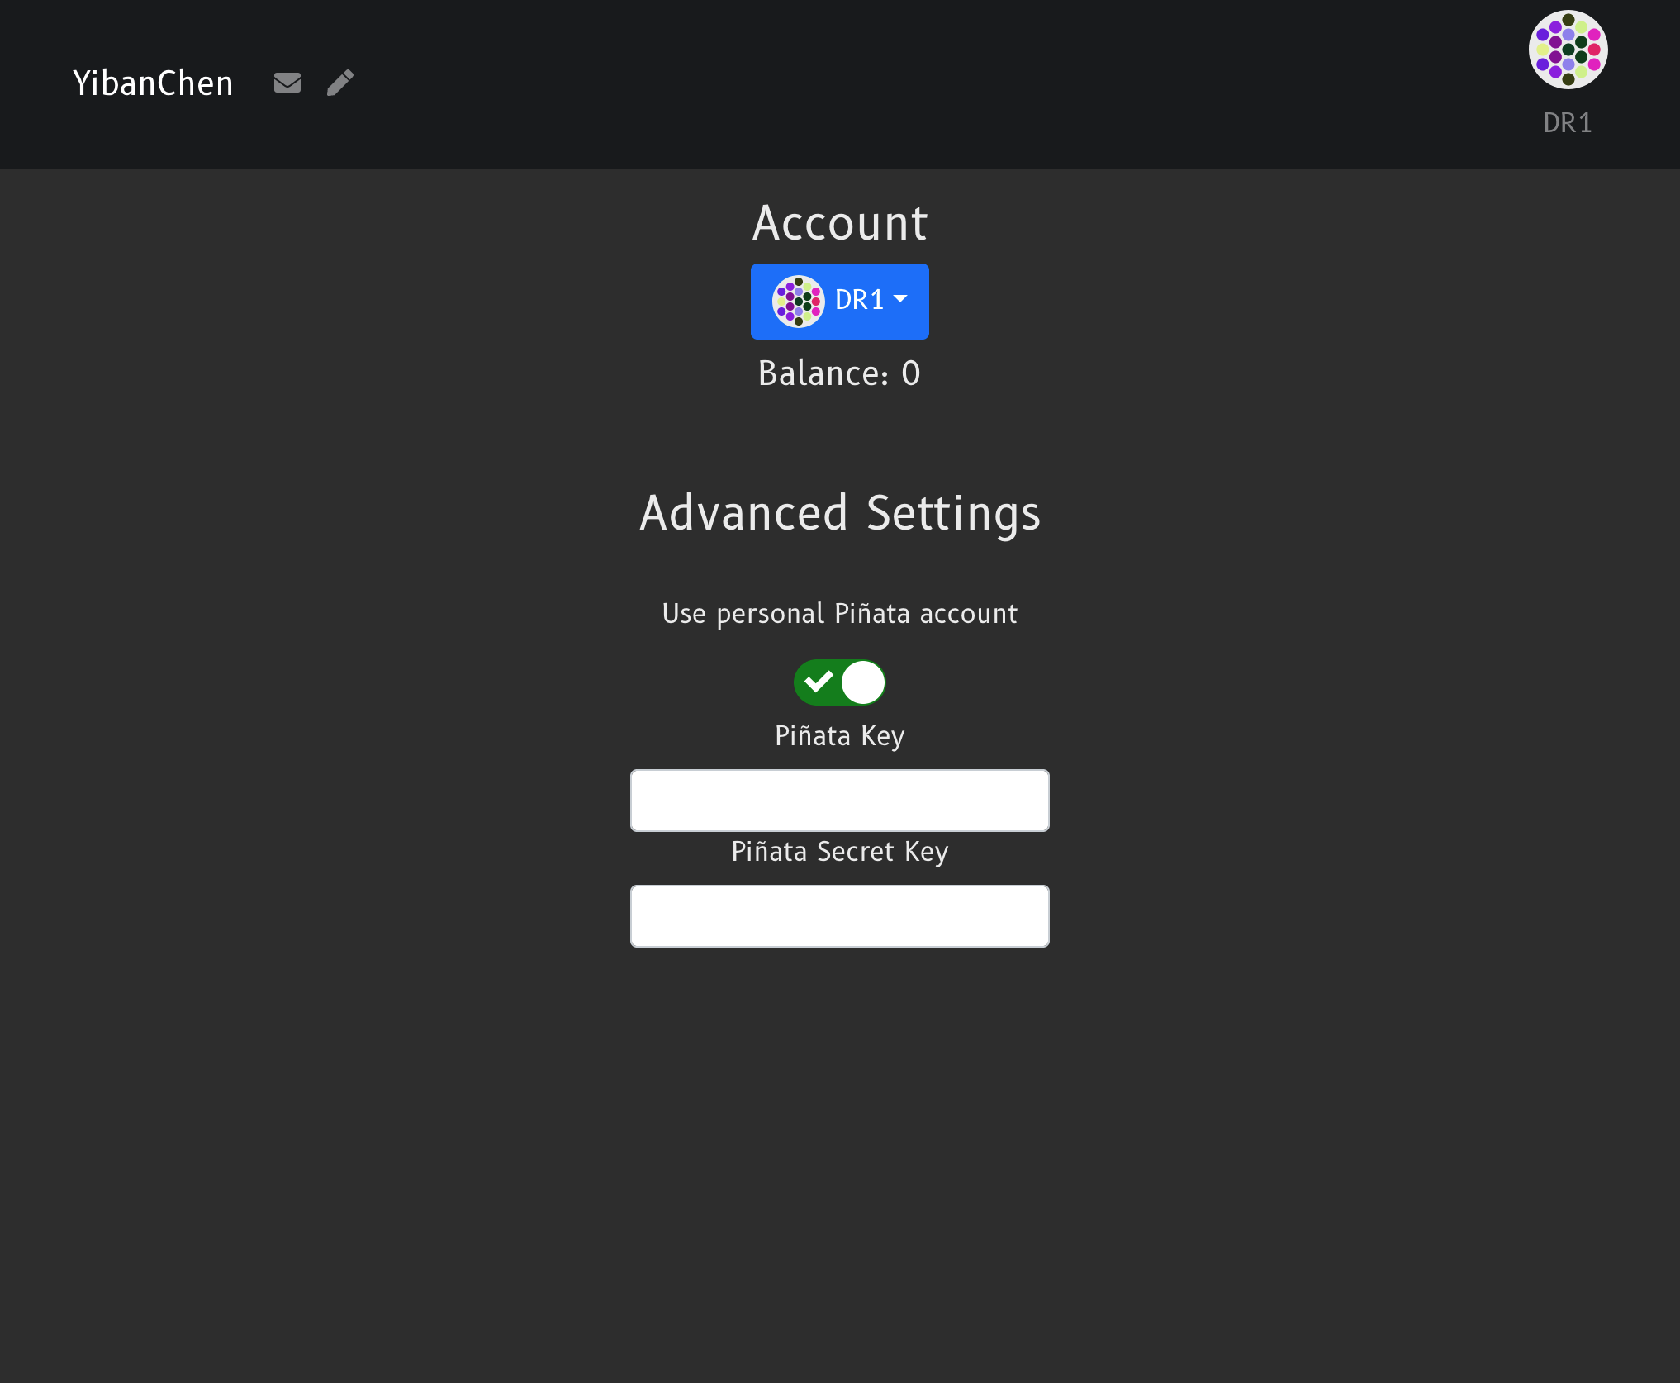Focus the Piñata Key input field
Viewport: 1680px width, 1383px height.
[x=839, y=801]
